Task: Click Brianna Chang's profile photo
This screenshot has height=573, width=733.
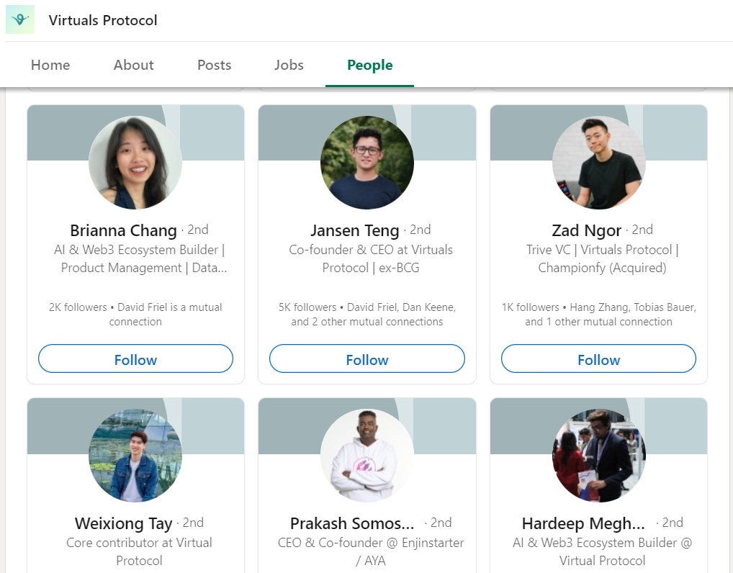Action: click(x=135, y=163)
